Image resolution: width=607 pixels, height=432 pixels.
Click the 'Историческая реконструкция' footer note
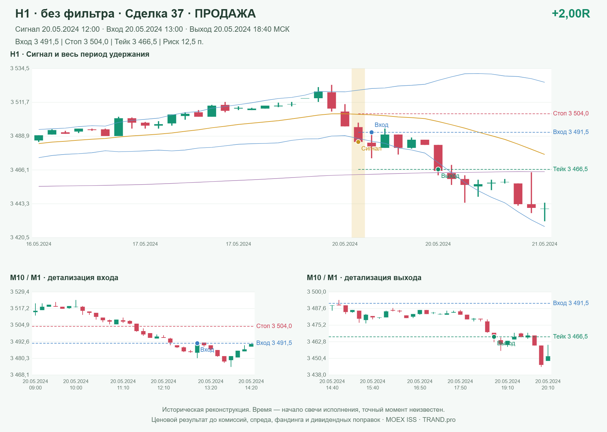point(303,410)
